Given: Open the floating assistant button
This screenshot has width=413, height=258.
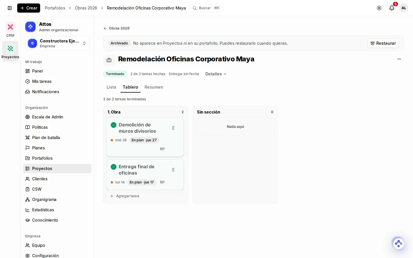Looking at the screenshot, I should [x=398, y=244].
